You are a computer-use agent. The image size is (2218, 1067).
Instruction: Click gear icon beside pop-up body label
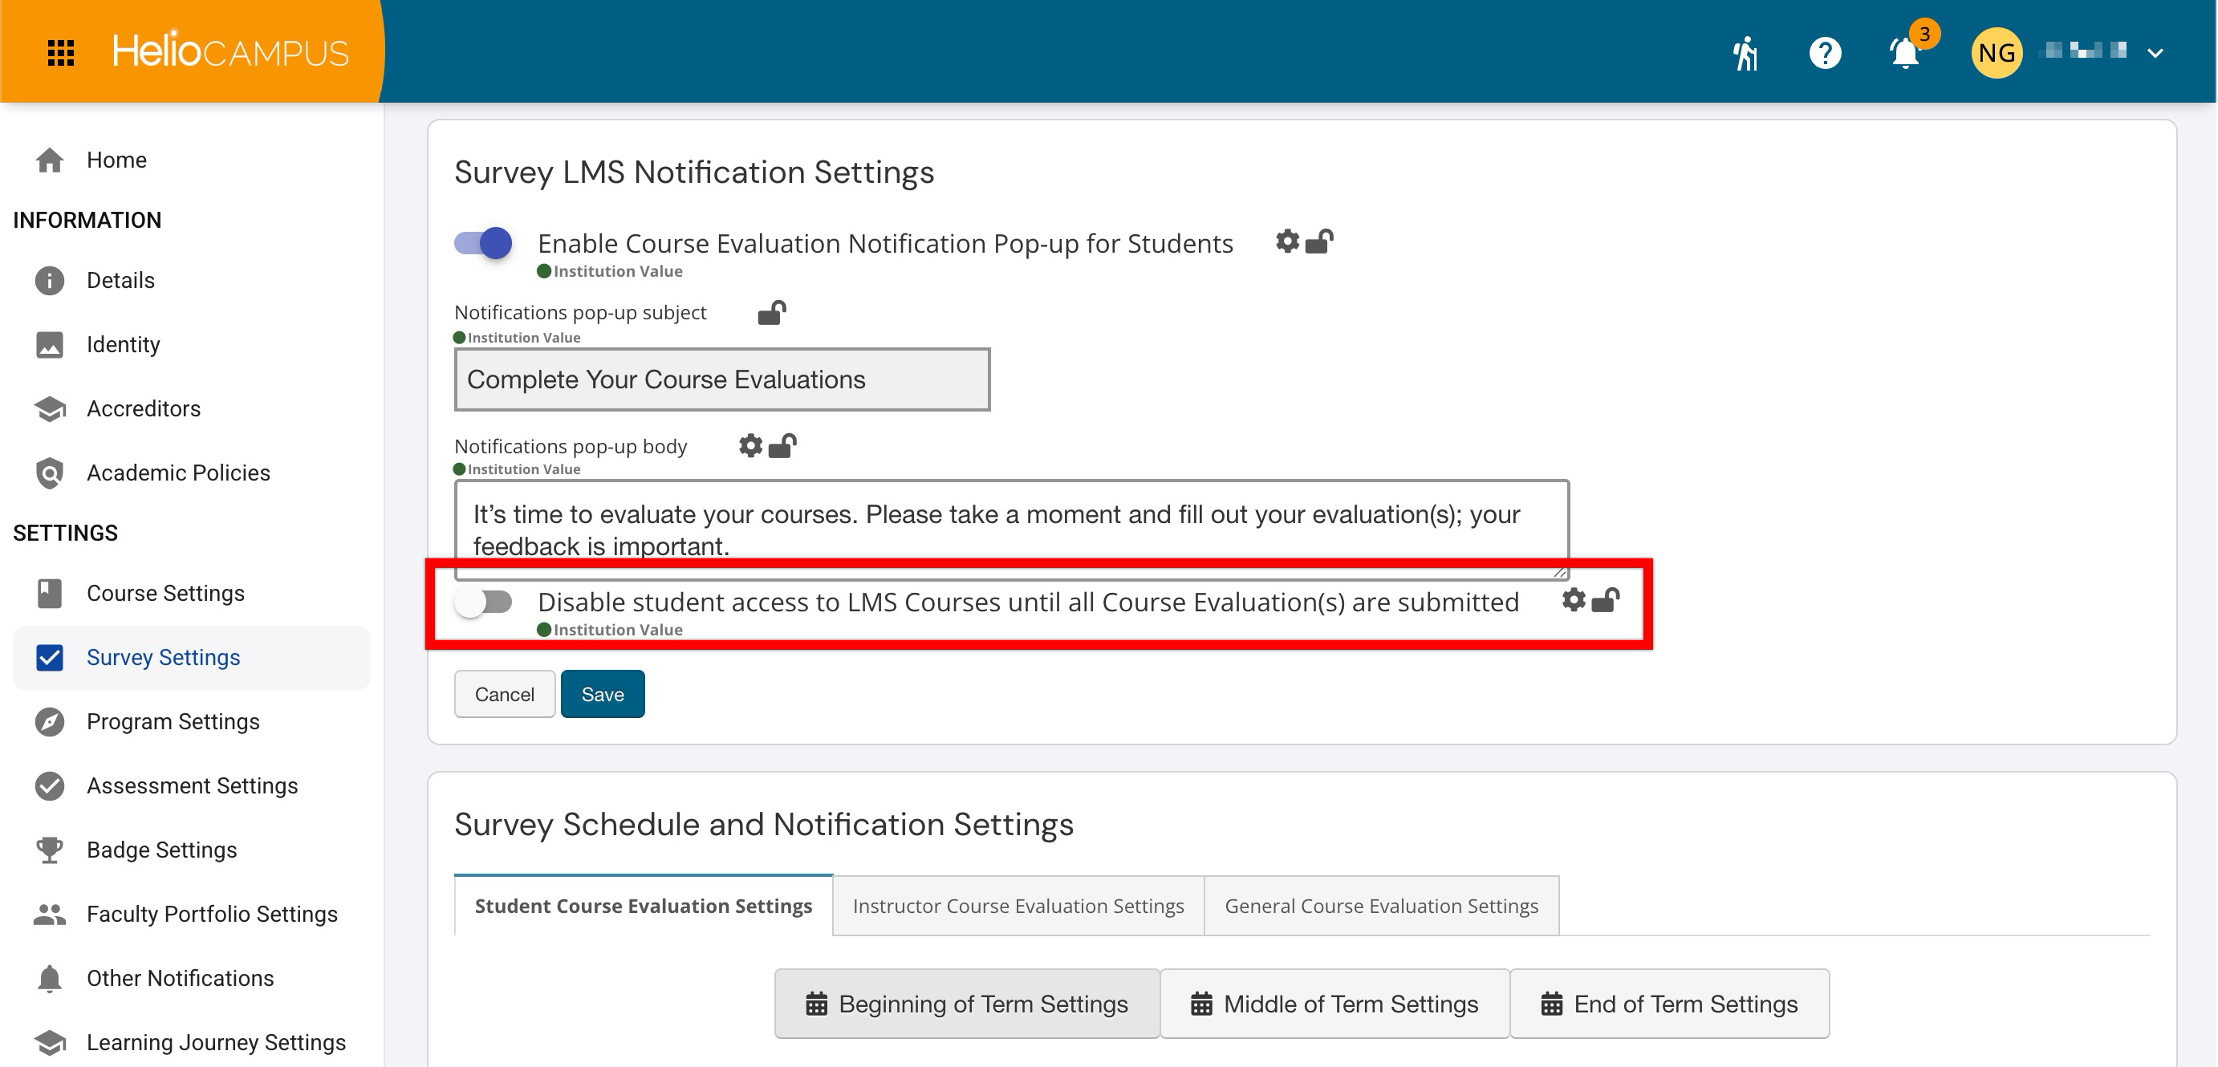pyautogui.click(x=751, y=446)
